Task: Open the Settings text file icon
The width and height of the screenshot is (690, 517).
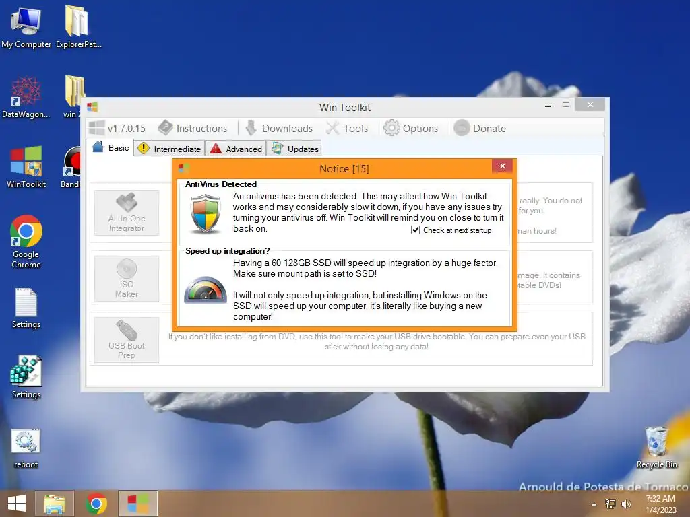Action: 26,308
